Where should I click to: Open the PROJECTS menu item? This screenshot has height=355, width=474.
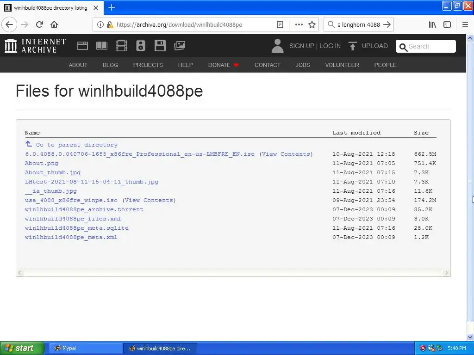[x=148, y=65]
